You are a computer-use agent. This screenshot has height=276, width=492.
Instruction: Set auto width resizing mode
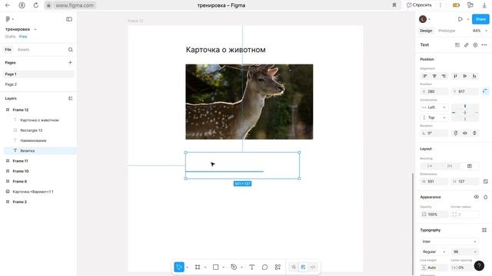point(430,166)
